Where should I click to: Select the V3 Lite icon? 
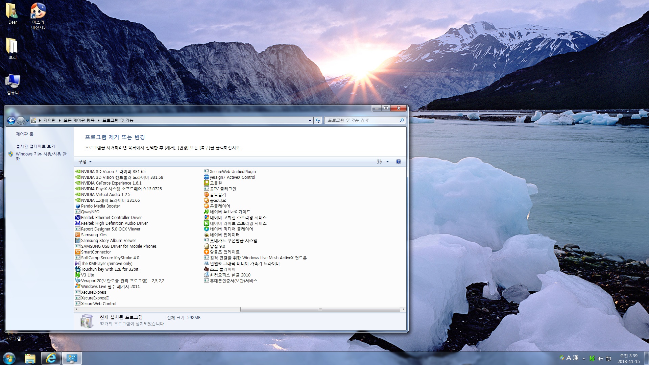pyautogui.click(x=78, y=275)
